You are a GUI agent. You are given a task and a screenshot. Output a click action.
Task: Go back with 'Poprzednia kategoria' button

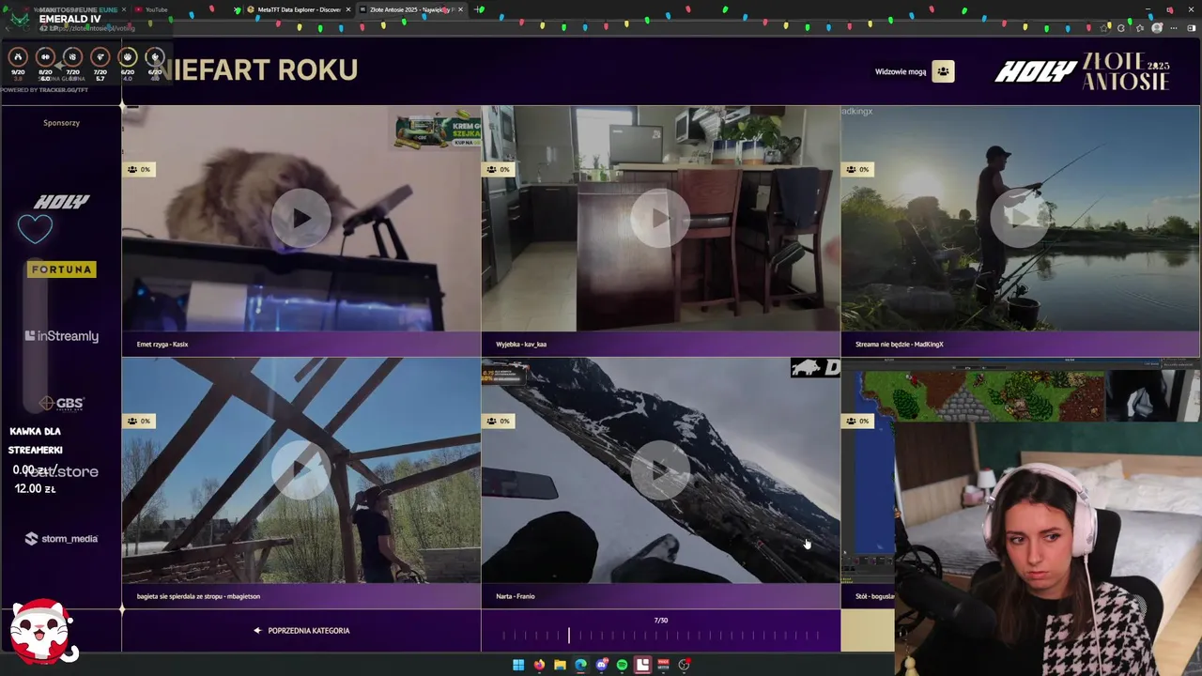click(x=301, y=631)
